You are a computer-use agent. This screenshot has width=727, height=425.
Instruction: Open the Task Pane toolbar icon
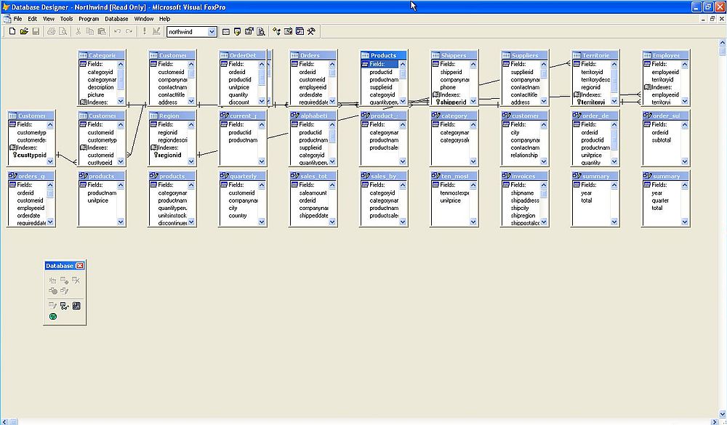(300, 31)
